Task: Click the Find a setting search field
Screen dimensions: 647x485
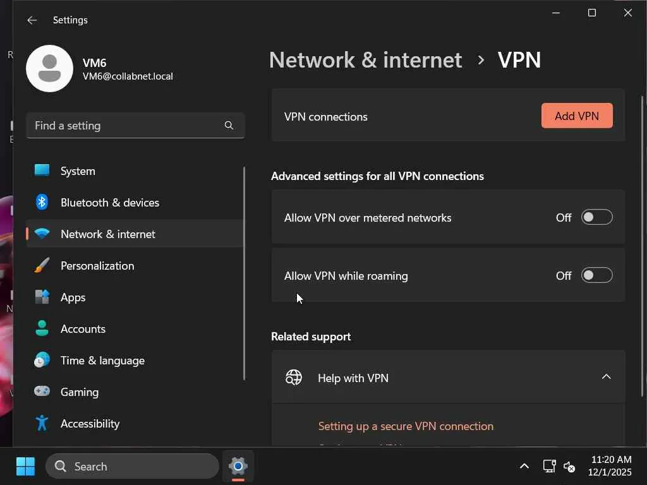Action: [x=126, y=126]
